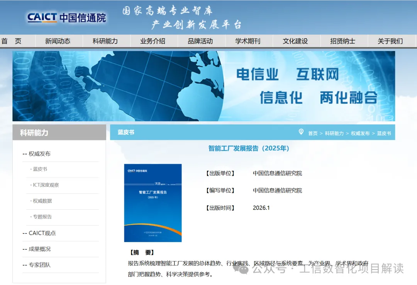Open the 业务介绍 menu
Screen dimensions: 417x285
(x=153, y=41)
